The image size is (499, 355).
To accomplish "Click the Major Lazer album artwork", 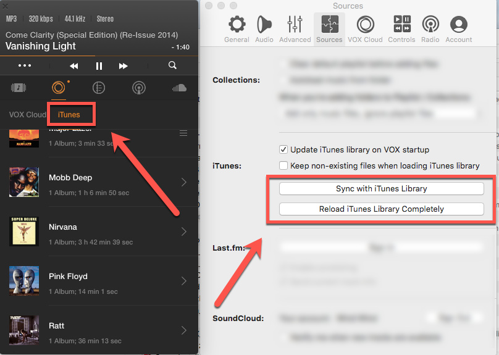I will pyautogui.click(x=24, y=138).
